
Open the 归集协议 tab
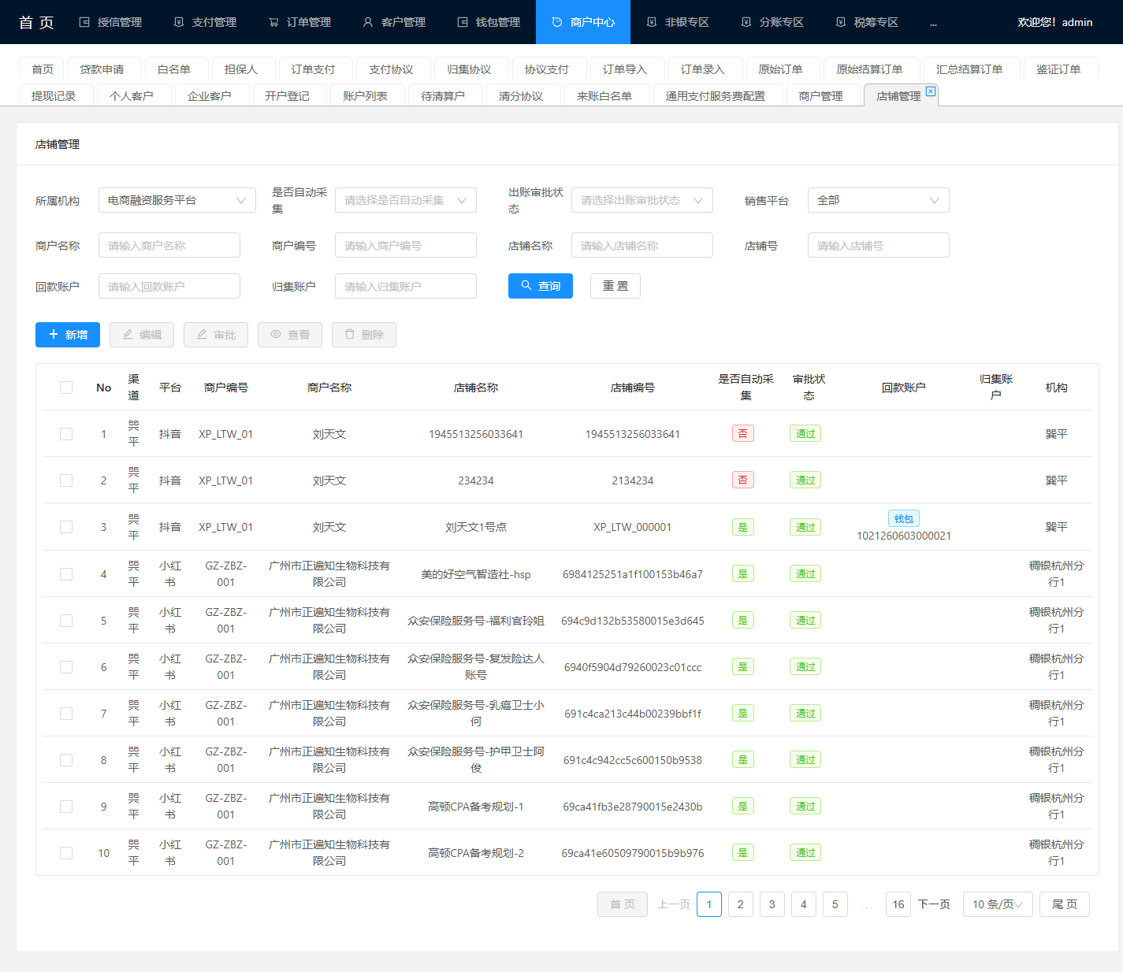click(x=469, y=69)
